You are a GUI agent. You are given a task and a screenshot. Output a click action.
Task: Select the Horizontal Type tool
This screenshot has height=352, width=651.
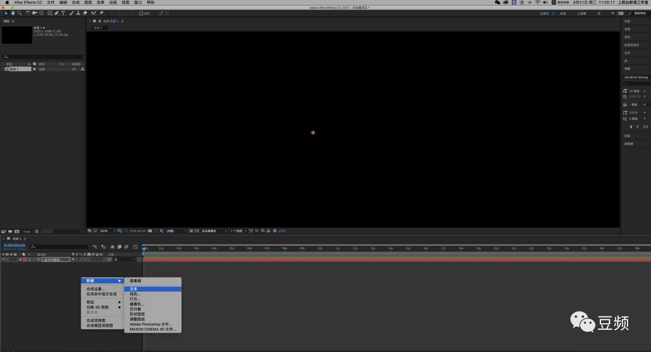pyautogui.click(x=63, y=13)
